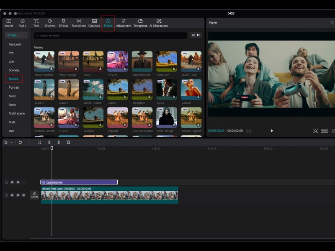Select the Featured filter category
335x251 pixels.
[x=15, y=44]
